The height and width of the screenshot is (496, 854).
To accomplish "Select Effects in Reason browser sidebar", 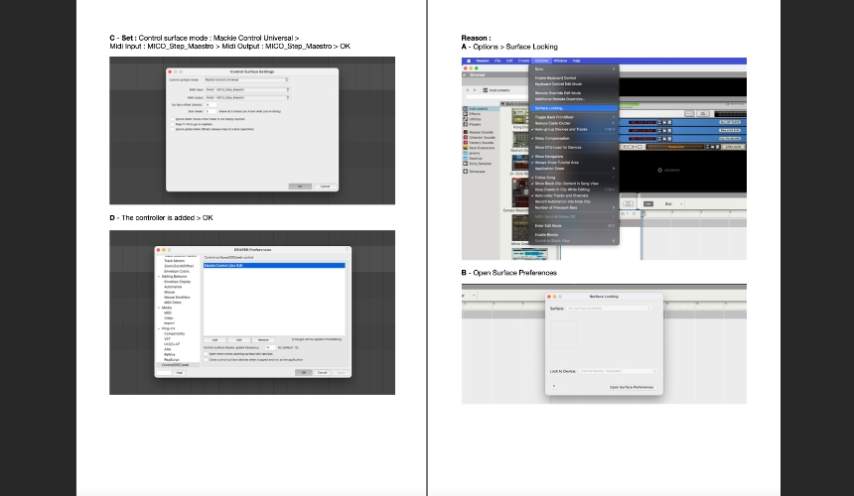I will (475, 114).
